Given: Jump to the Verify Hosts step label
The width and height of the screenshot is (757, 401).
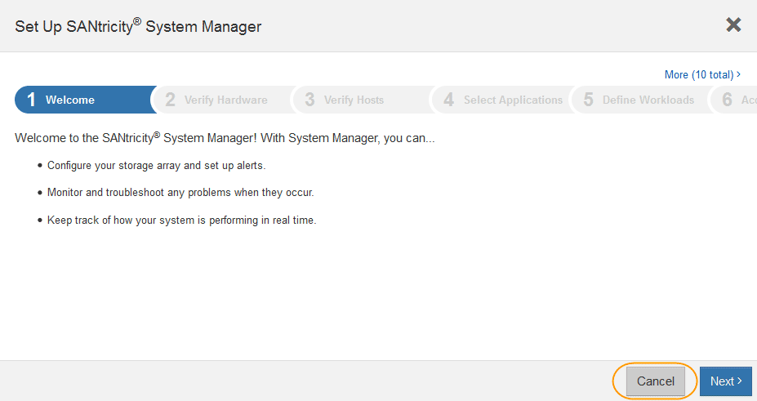Looking at the screenshot, I should [x=354, y=100].
